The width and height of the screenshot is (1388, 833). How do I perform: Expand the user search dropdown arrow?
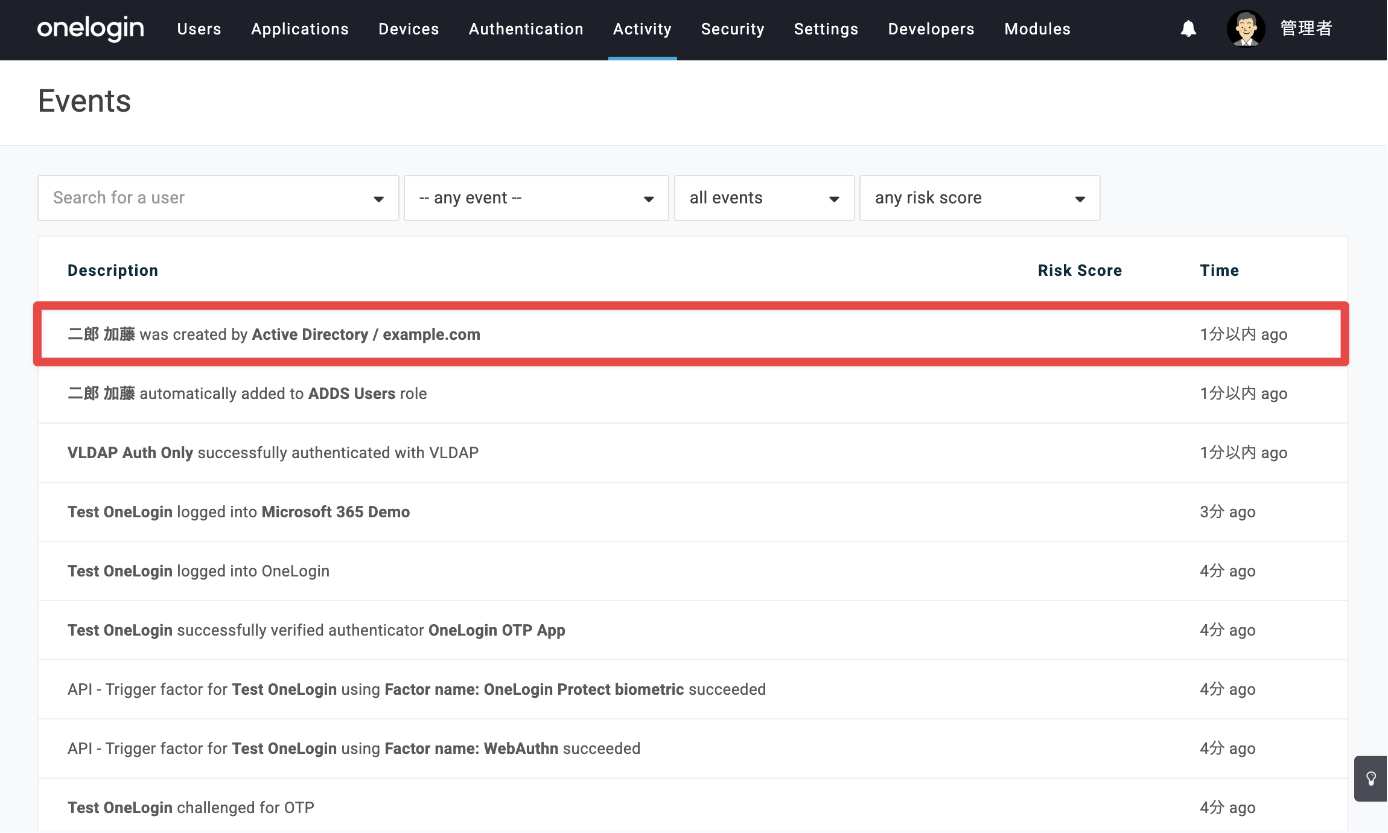(378, 199)
